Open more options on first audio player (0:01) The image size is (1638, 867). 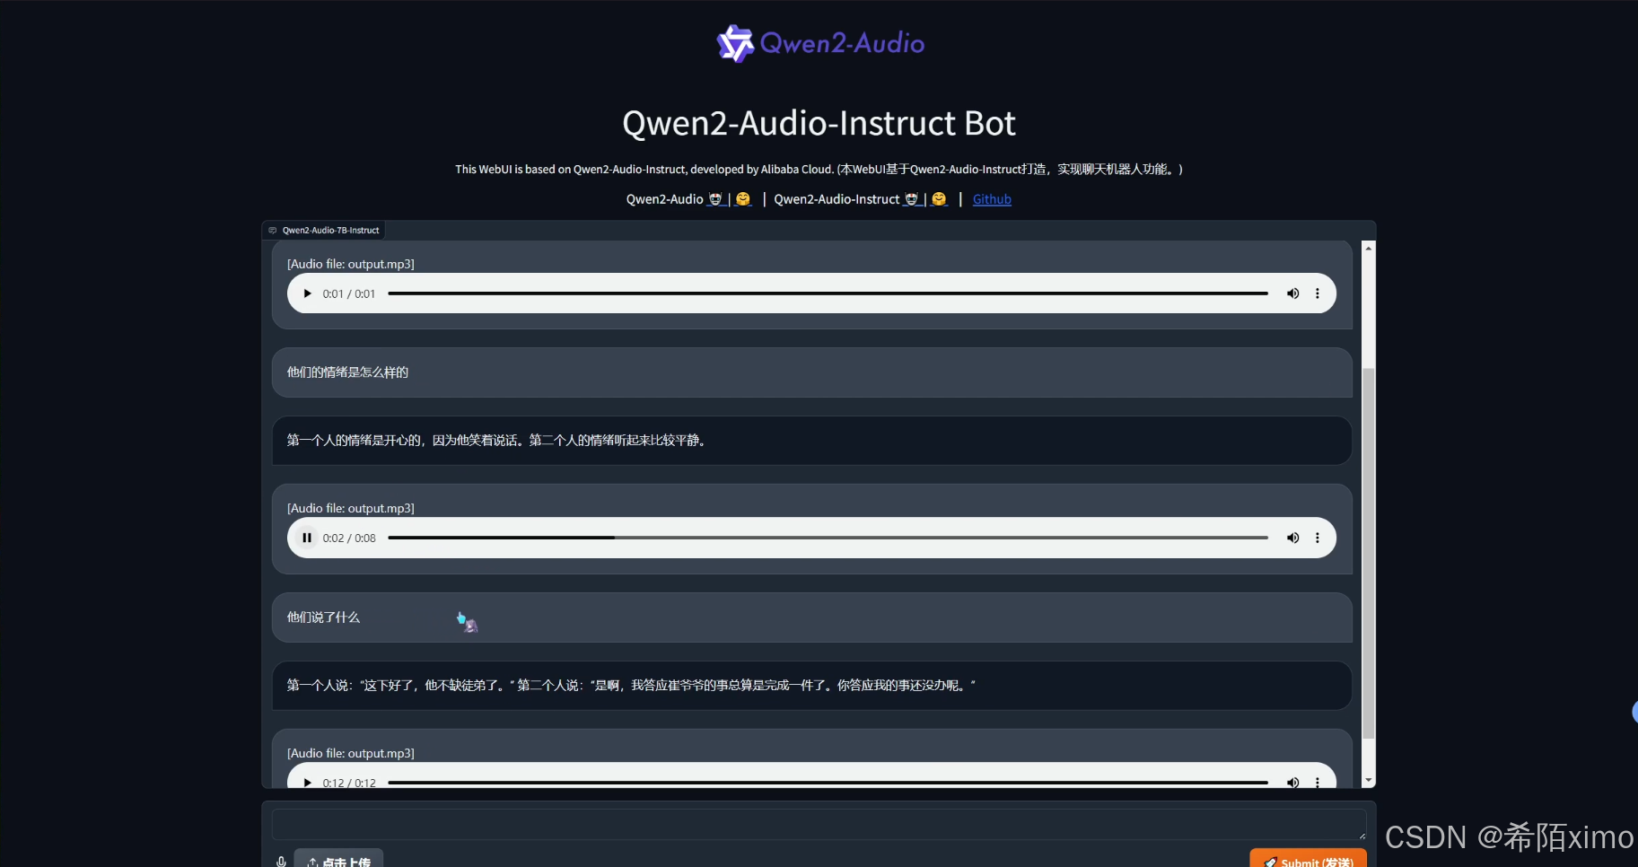click(x=1318, y=293)
